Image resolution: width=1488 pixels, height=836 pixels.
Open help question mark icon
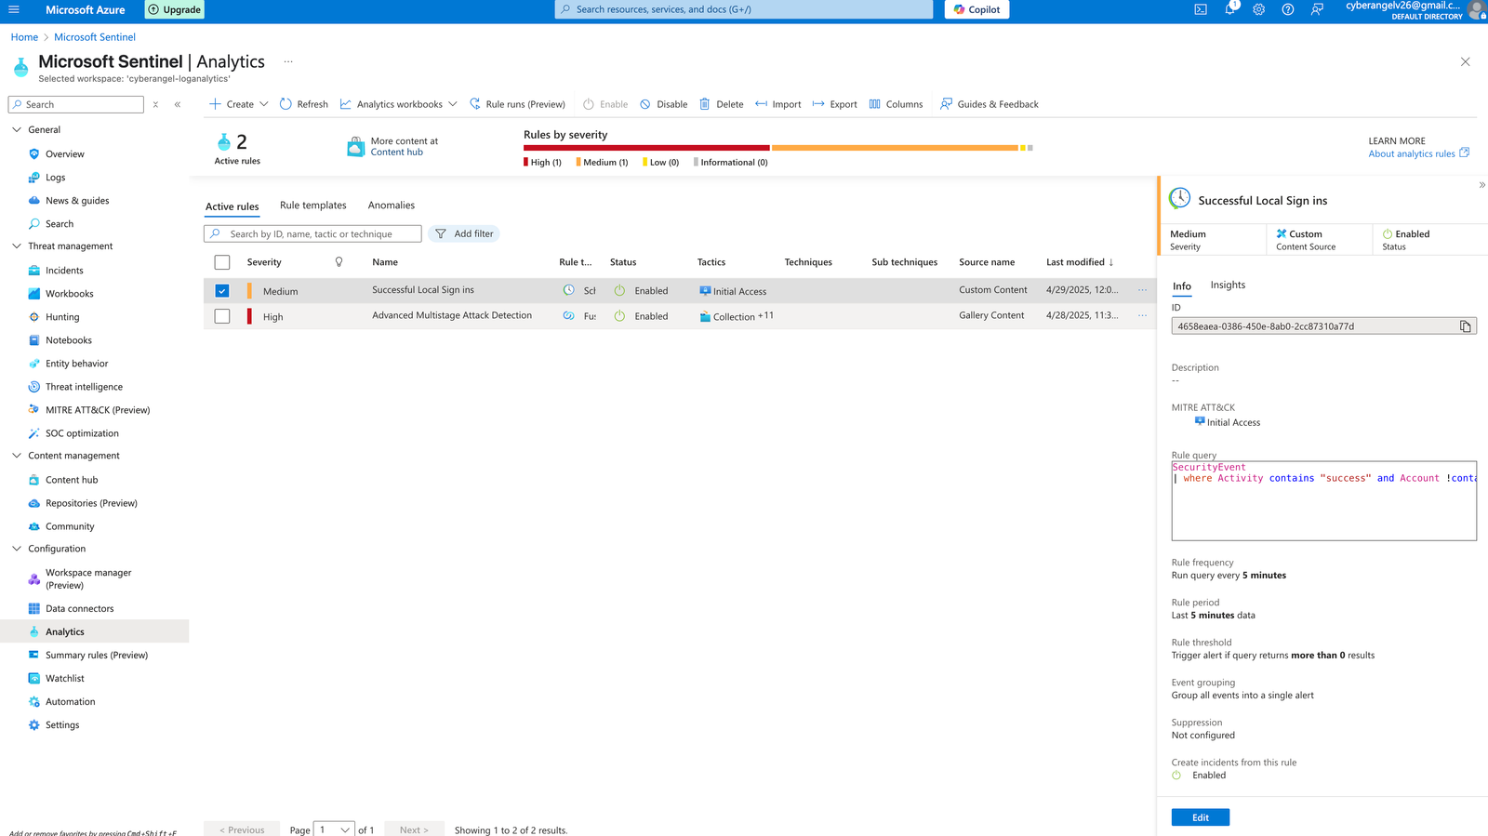point(1287,9)
